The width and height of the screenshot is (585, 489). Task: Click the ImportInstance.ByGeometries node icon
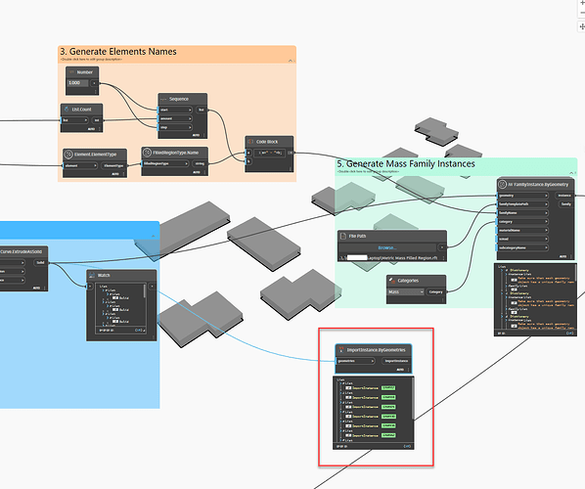tap(340, 350)
